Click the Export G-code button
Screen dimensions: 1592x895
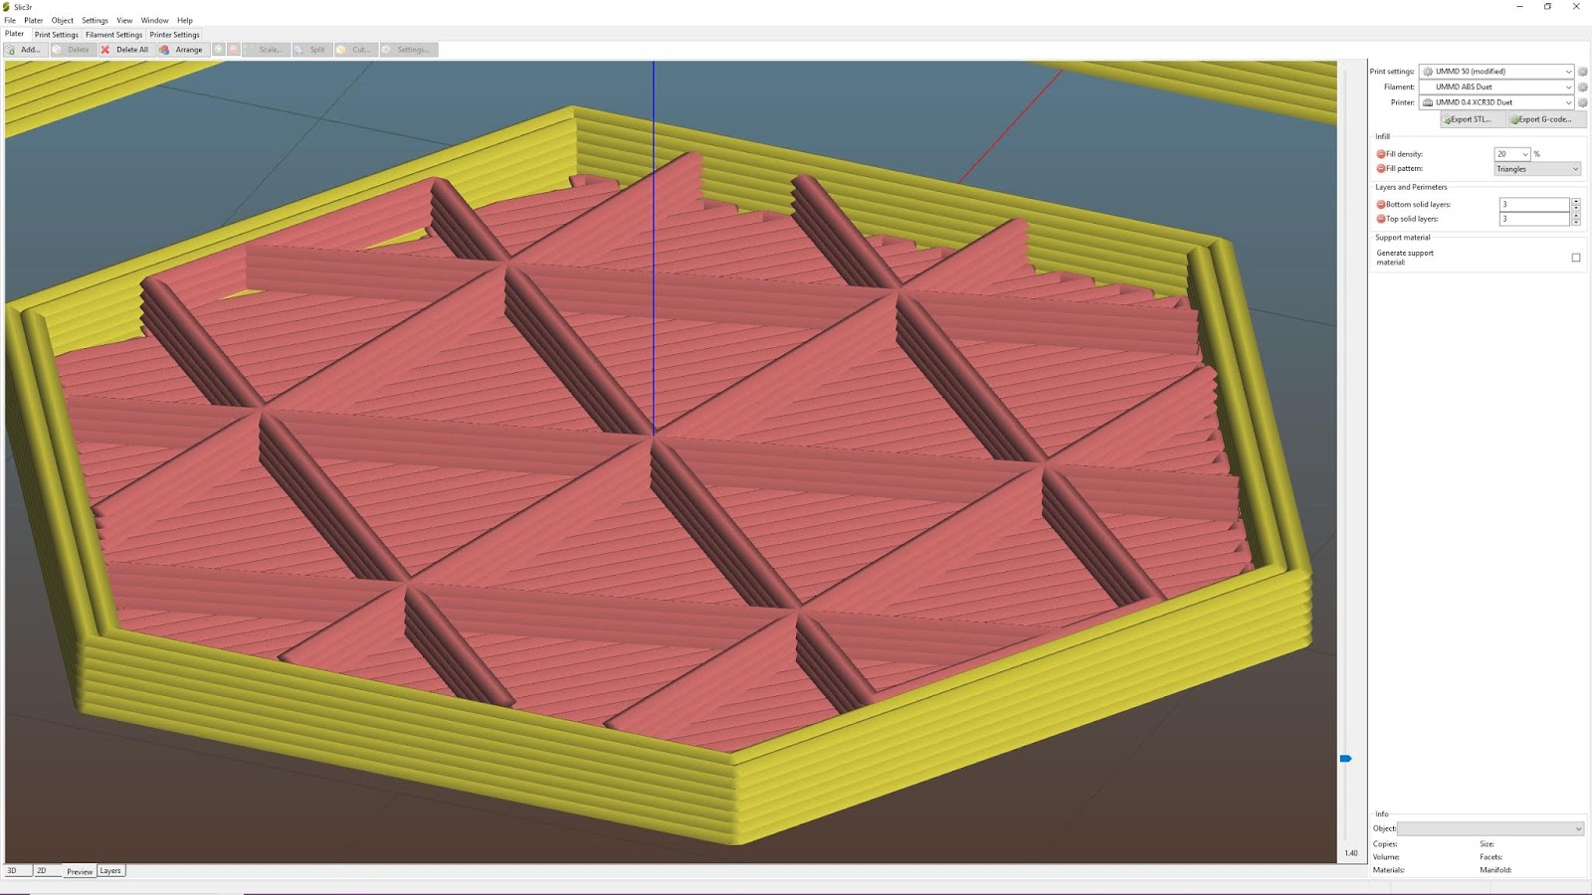pyautogui.click(x=1541, y=118)
